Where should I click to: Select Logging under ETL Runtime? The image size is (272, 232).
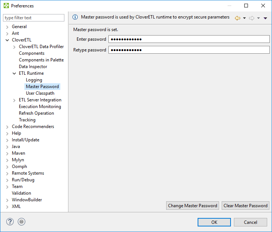tap(34, 80)
